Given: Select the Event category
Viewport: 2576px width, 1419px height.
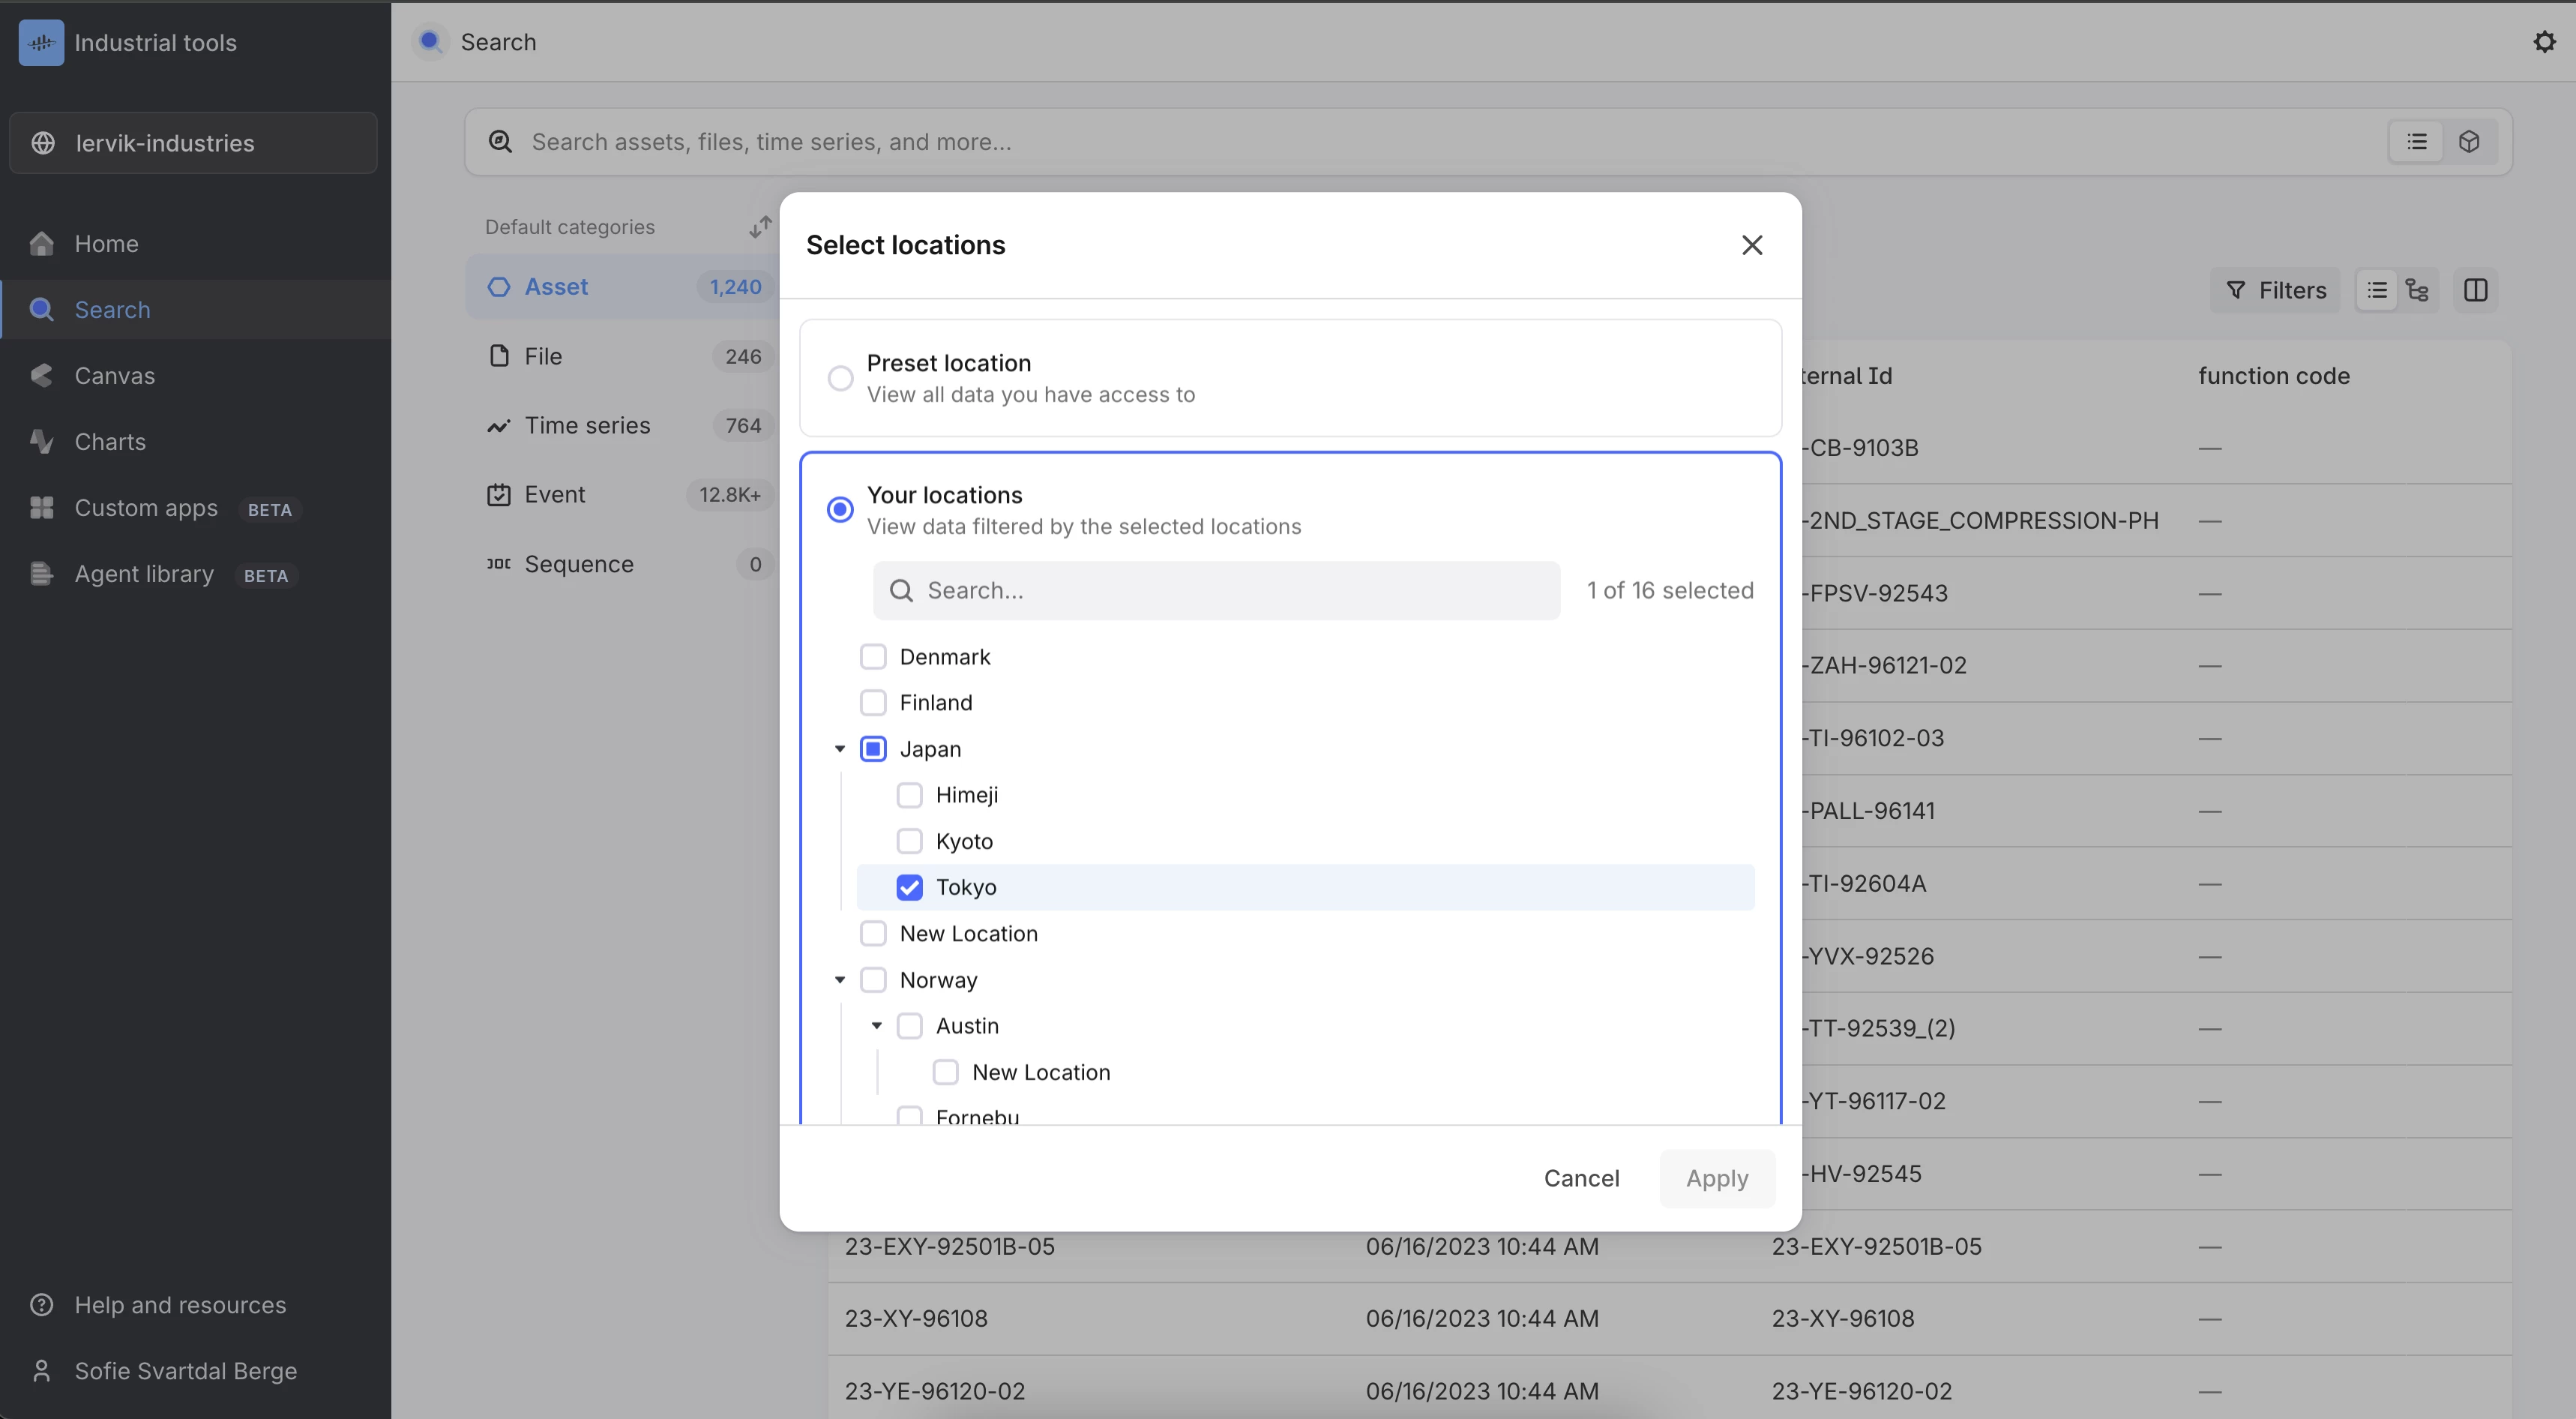Looking at the screenshot, I should (x=554, y=495).
